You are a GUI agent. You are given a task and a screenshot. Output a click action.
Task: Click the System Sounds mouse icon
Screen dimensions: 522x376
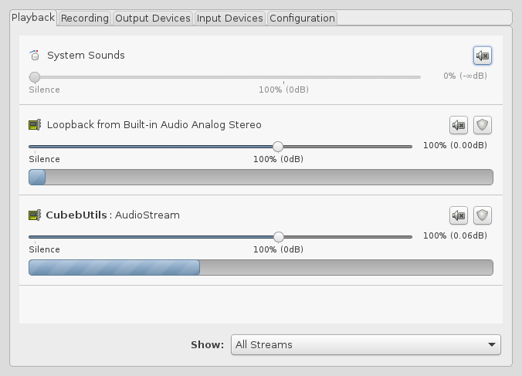[35, 56]
